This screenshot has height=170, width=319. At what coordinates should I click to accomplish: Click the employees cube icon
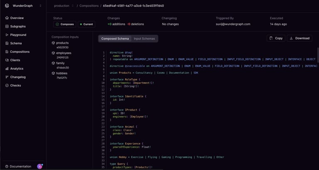pos(53,53)
